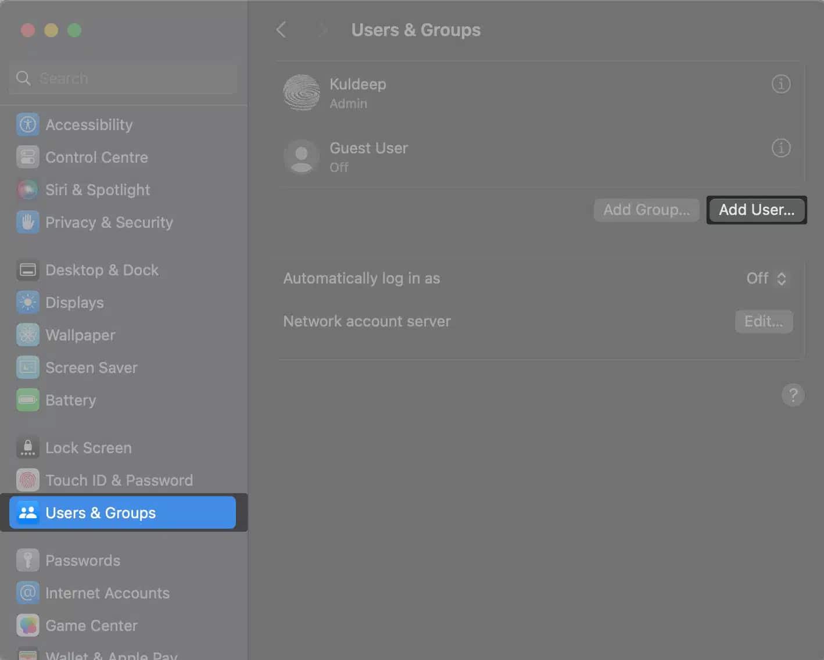Click Kuldeep's profile picture
Viewport: 824px width, 660px height.
pos(301,92)
